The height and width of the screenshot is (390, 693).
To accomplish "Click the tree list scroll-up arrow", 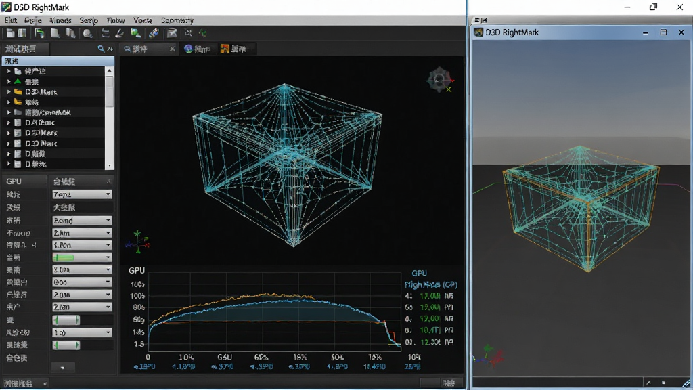I will 109,70.
